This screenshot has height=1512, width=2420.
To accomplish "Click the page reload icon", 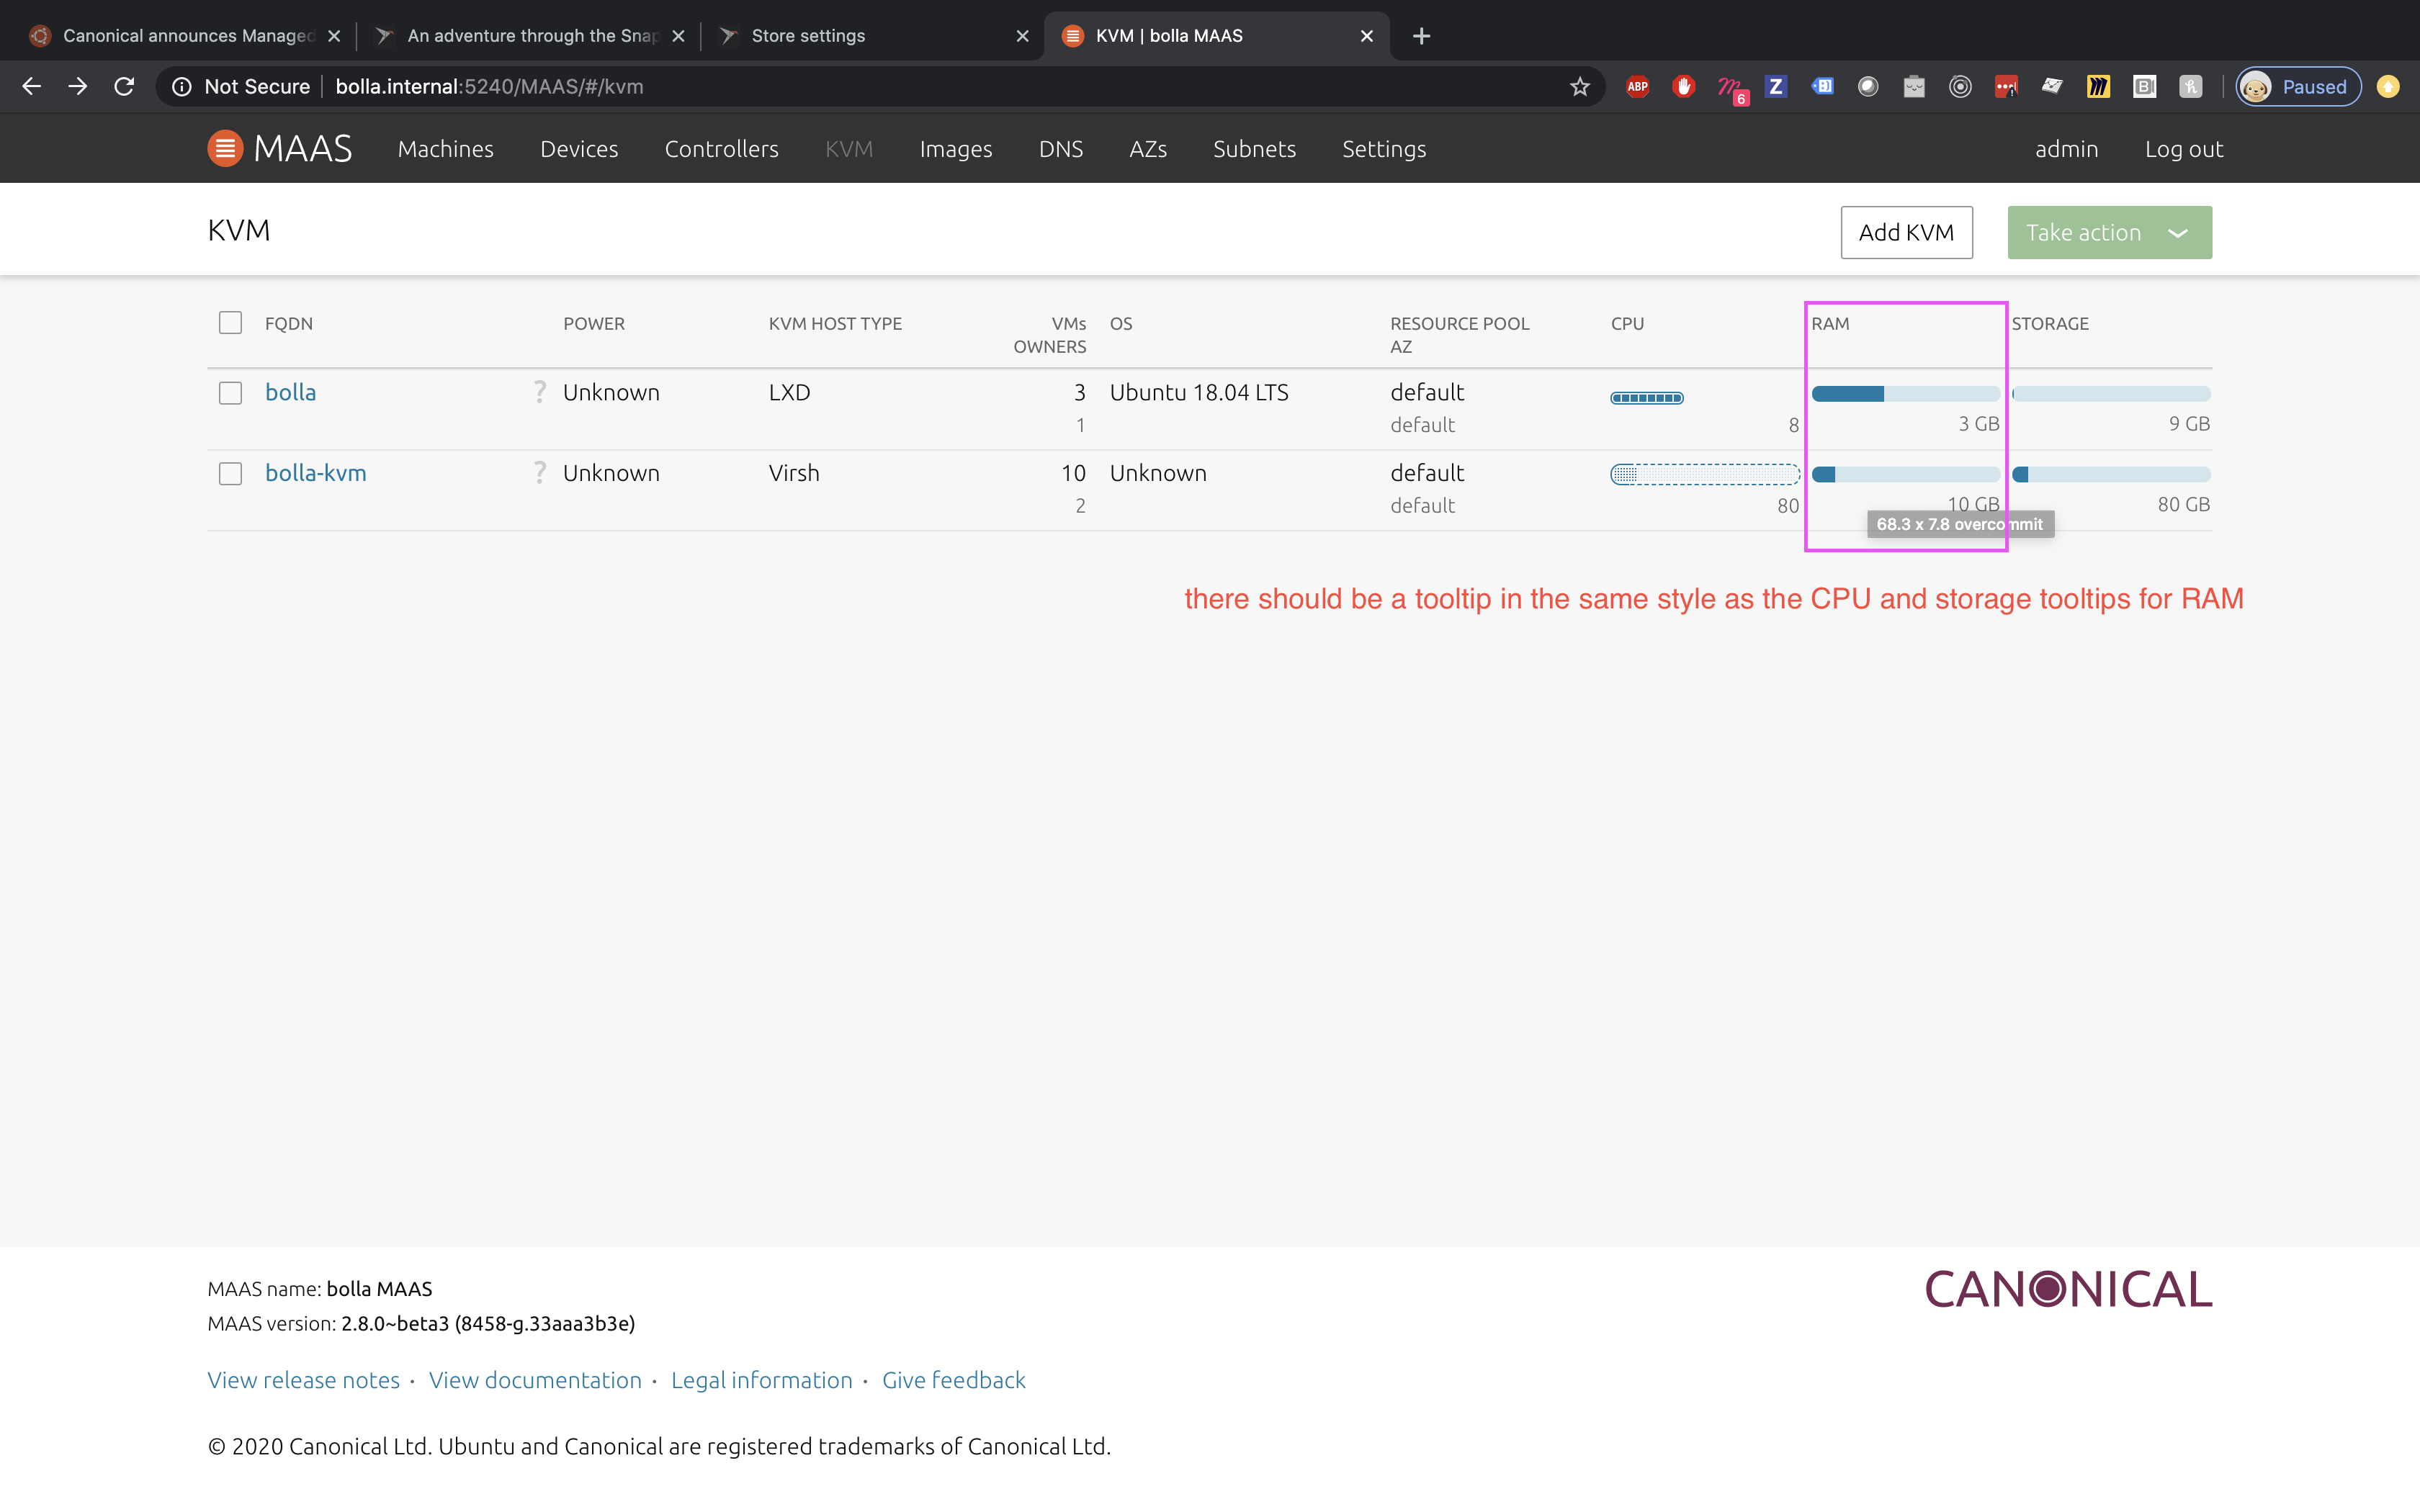I will 124,86.
